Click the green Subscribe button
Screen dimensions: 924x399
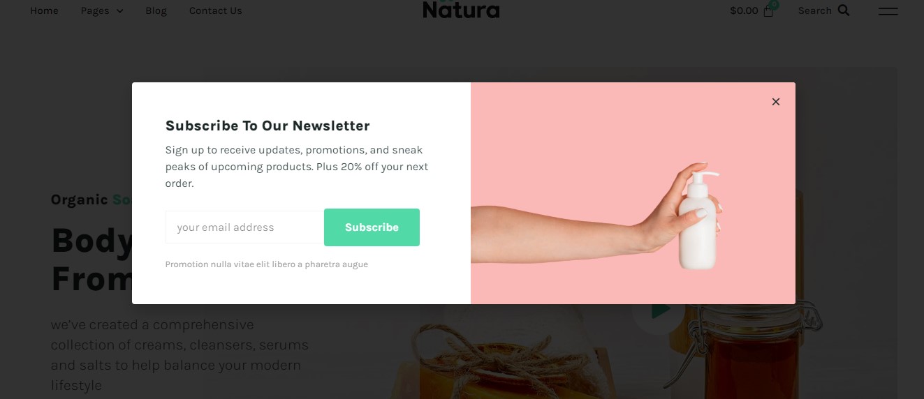tap(372, 227)
